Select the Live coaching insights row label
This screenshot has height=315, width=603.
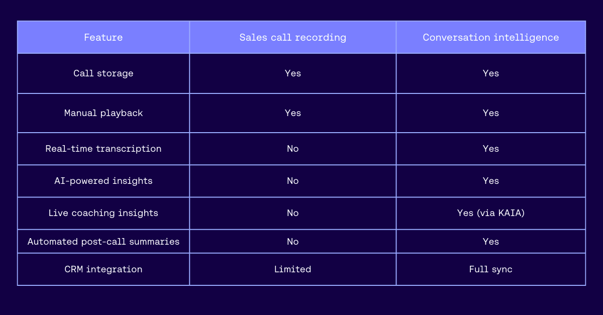tap(103, 213)
